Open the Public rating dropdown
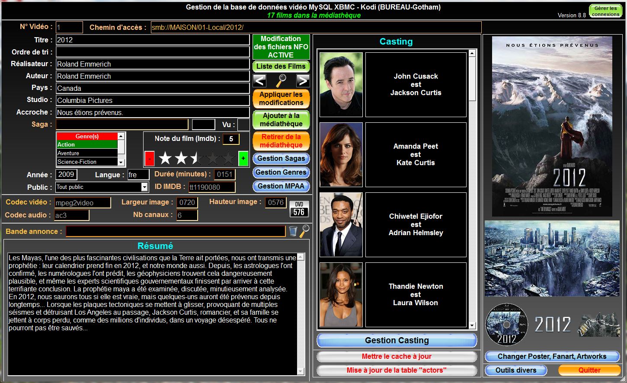Viewport: 627px width, 383px height. [x=144, y=187]
